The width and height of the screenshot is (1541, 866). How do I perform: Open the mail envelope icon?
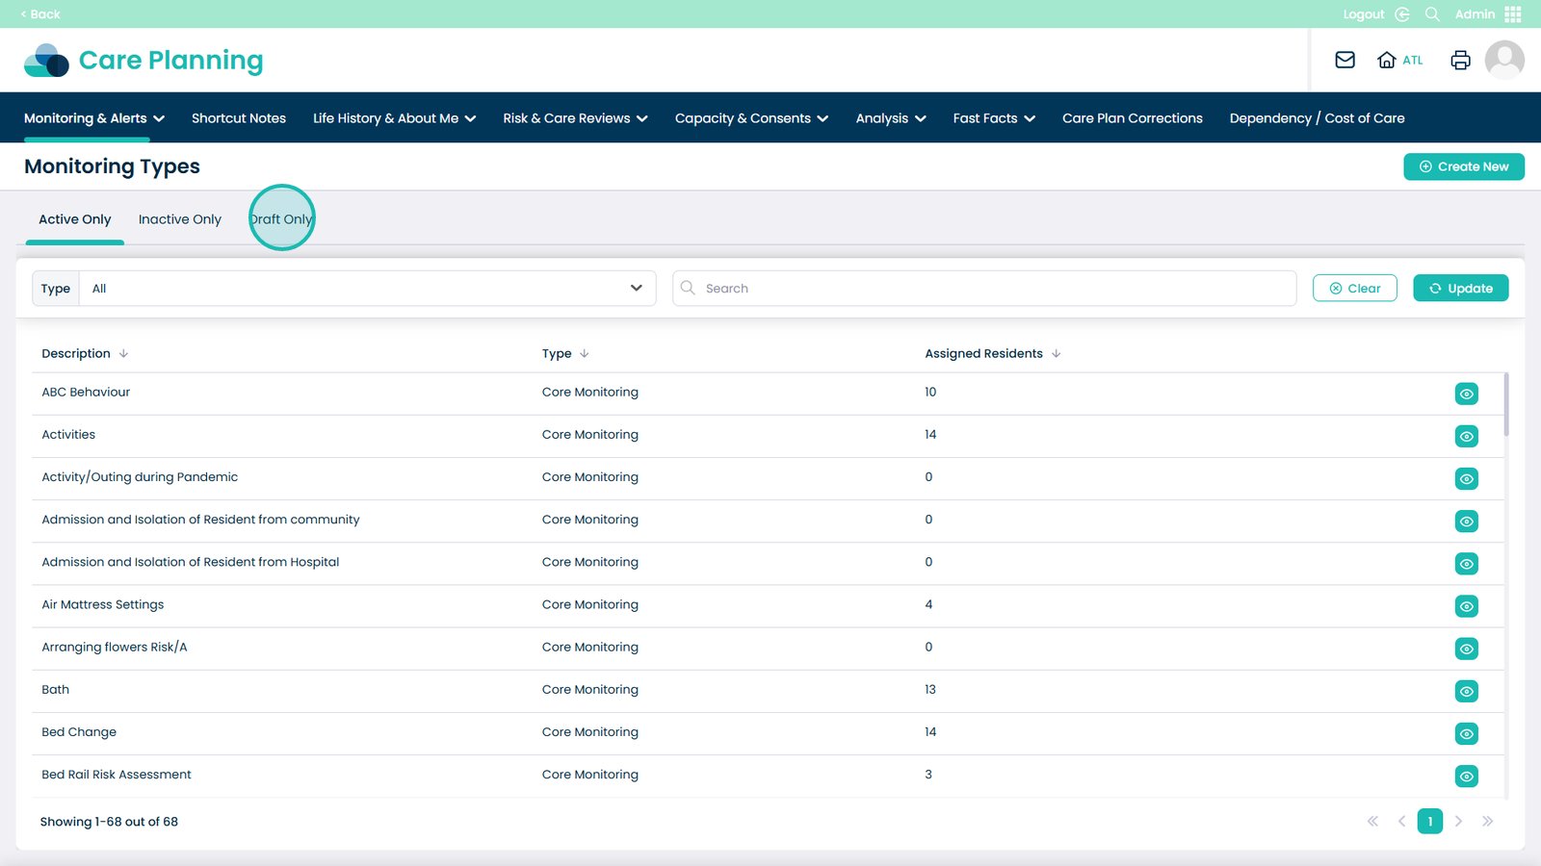tap(1345, 60)
